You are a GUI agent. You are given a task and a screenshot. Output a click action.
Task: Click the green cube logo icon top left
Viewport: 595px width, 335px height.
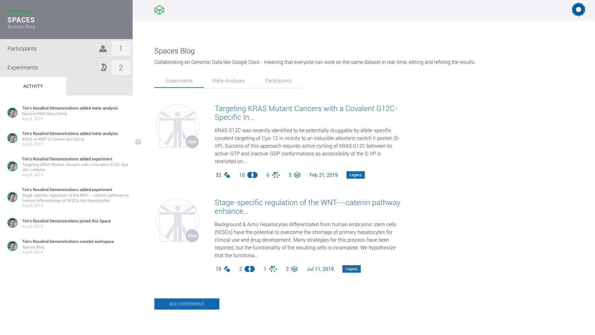click(159, 10)
